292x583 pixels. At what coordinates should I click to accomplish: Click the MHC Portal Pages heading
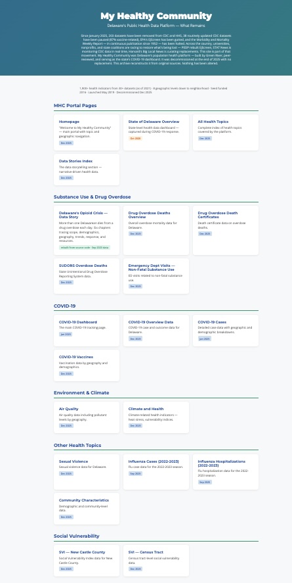[x=75, y=106]
